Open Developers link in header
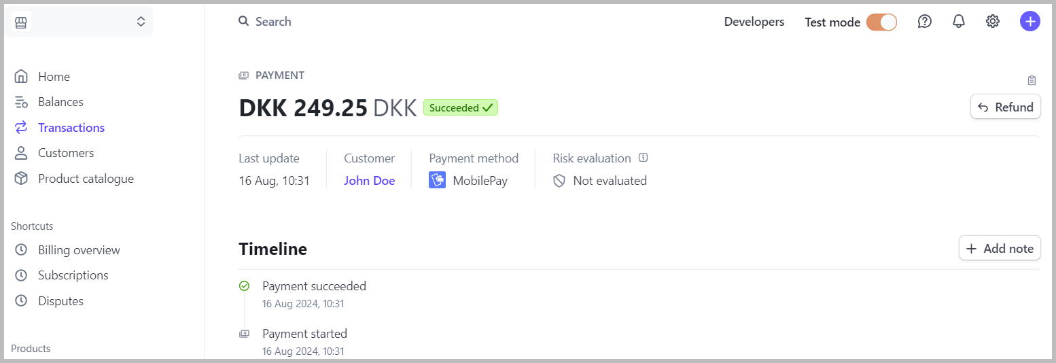 (x=754, y=22)
